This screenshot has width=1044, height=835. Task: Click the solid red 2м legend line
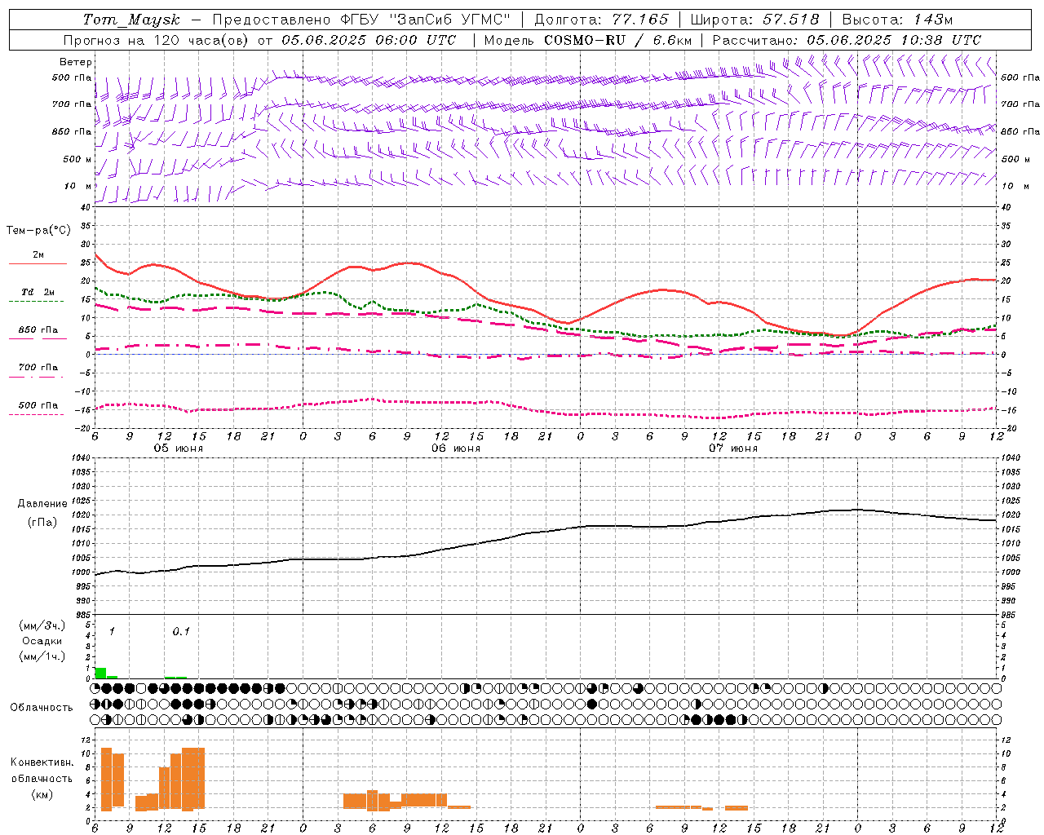click(x=38, y=263)
